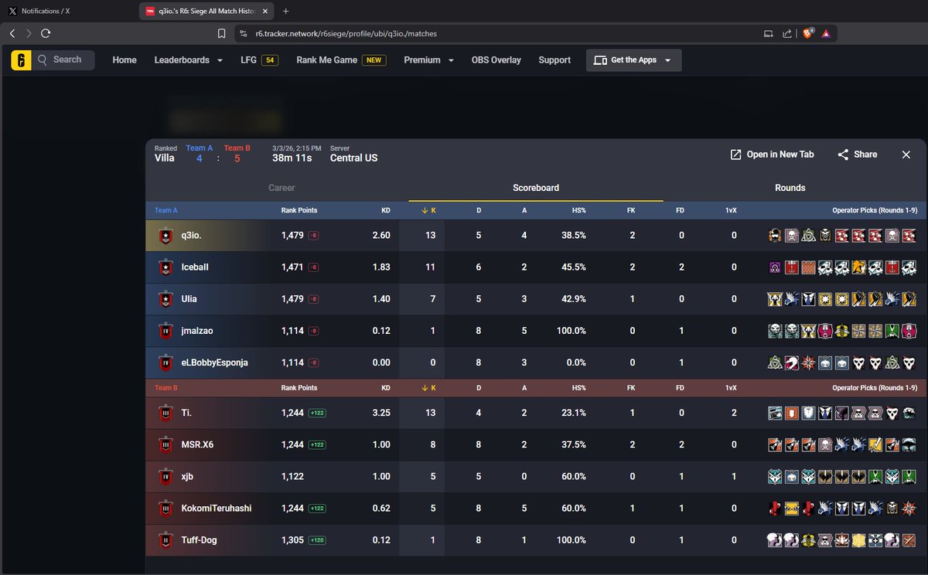Click Team B 1vX column header
Viewport: 928px width, 575px height.
[731, 388]
